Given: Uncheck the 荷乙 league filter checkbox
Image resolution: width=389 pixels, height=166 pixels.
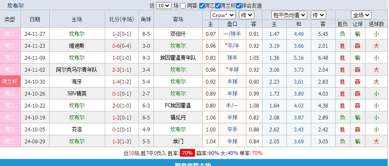Looking at the screenshot, I should 202,6.
